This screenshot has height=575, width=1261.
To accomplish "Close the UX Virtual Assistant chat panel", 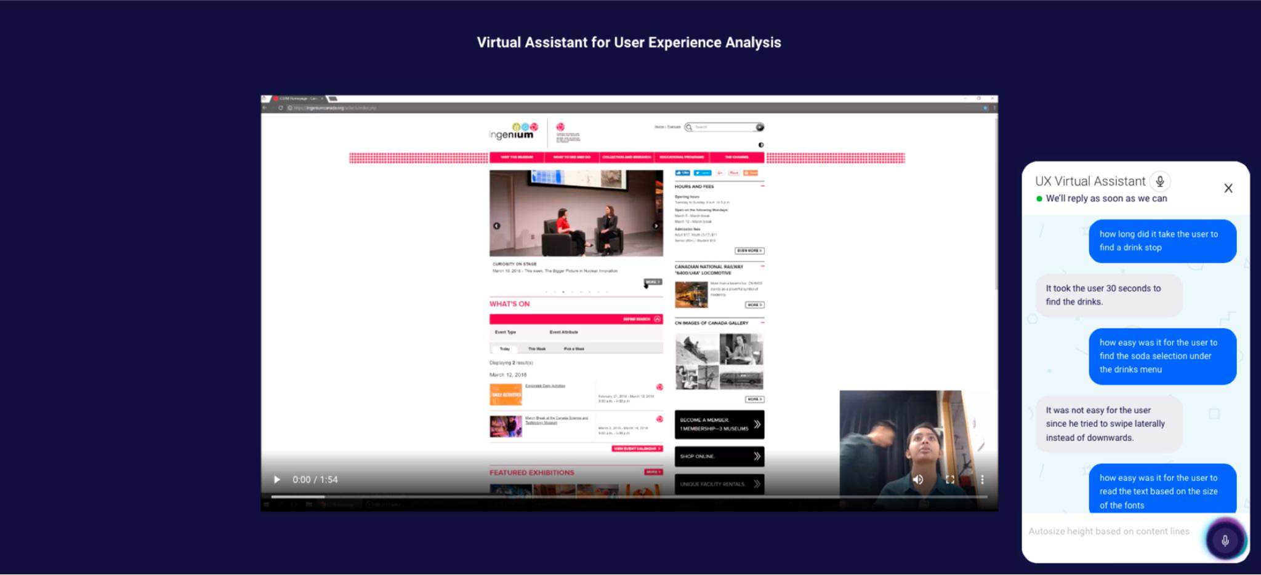I will [1228, 188].
